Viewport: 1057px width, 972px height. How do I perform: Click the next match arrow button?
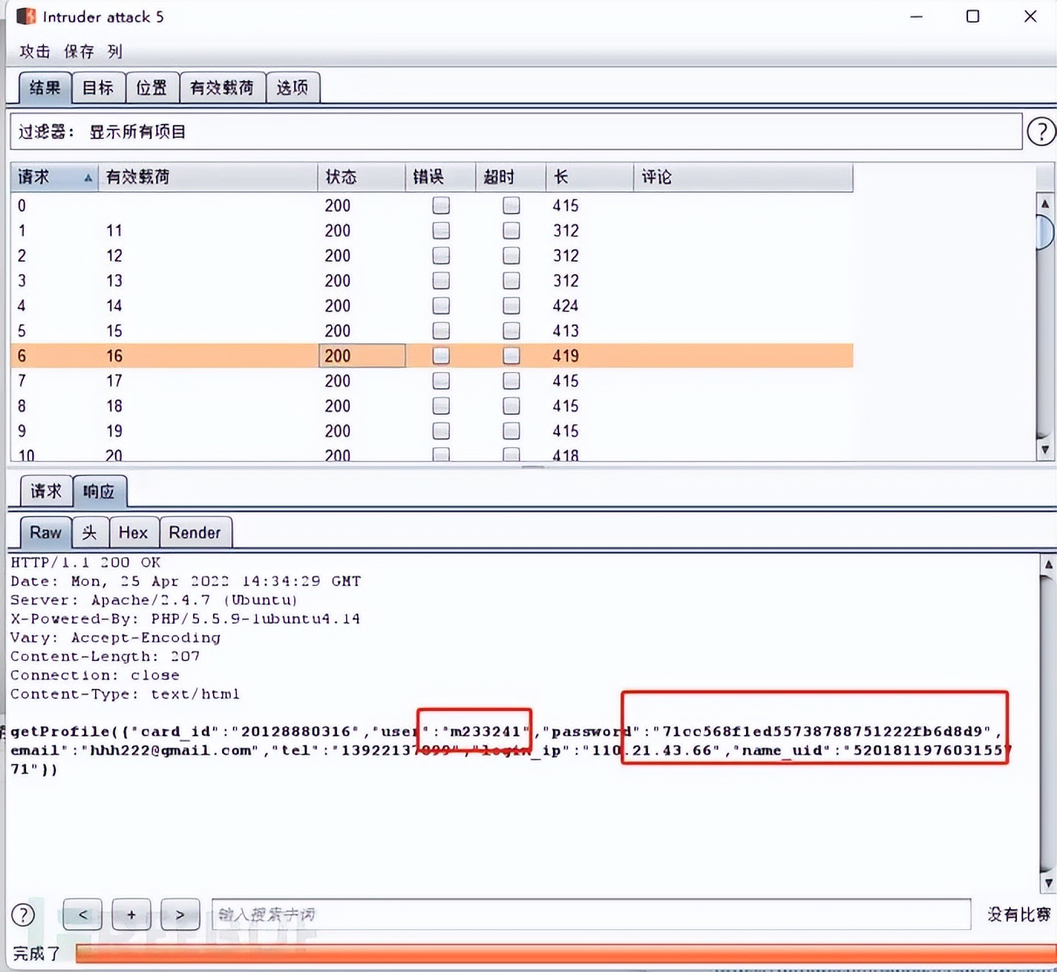(x=181, y=915)
